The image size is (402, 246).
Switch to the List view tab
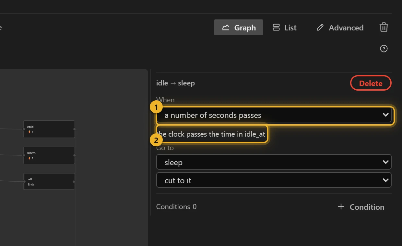(x=284, y=28)
